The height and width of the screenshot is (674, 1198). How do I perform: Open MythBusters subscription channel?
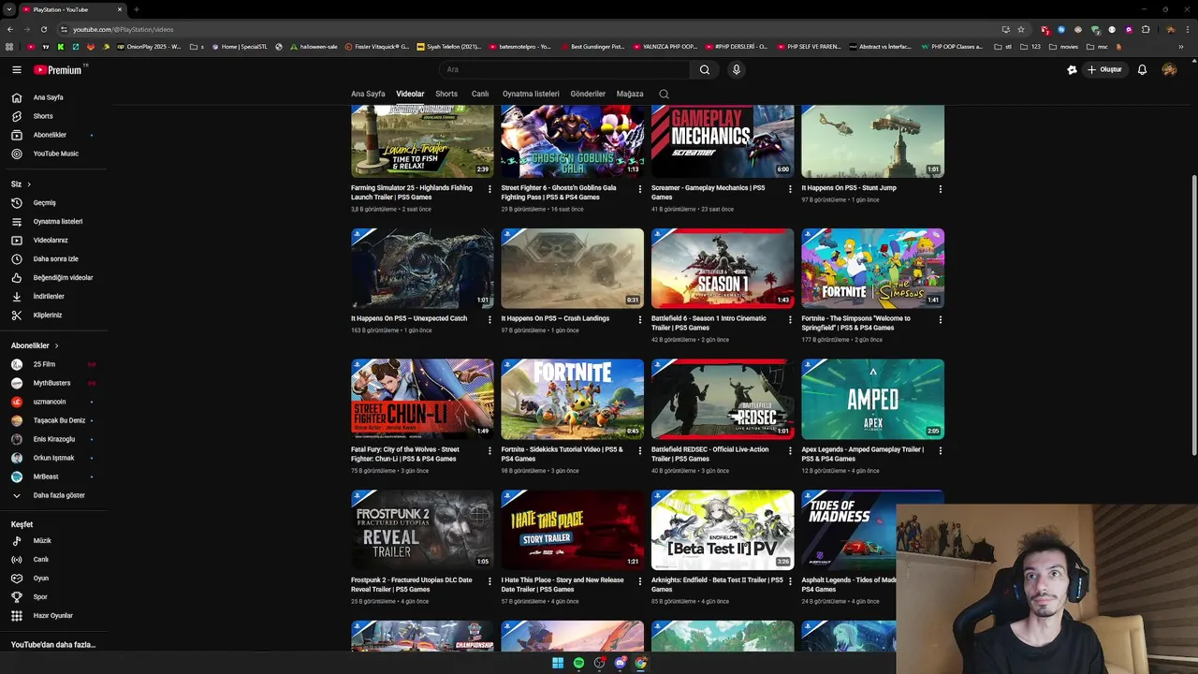pos(53,383)
